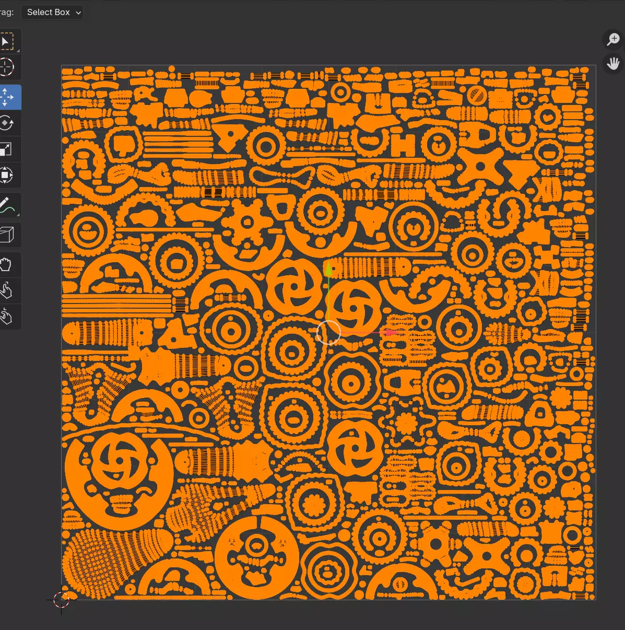Open the Select Box drag dropdown
The width and height of the screenshot is (625, 630).
[x=53, y=12]
